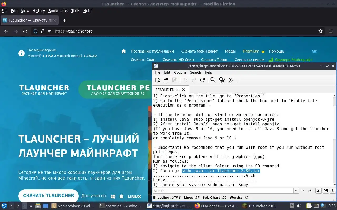Open the editor's Search menu
337x210 pixels.
pyautogui.click(x=195, y=72)
